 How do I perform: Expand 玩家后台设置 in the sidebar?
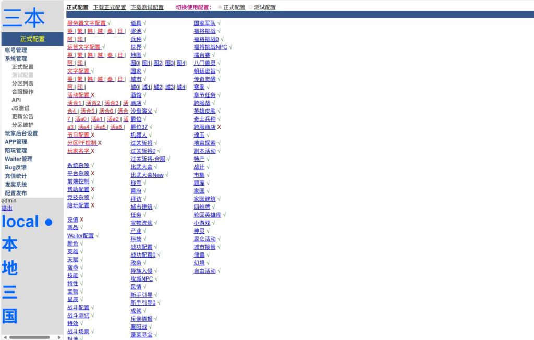click(21, 133)
